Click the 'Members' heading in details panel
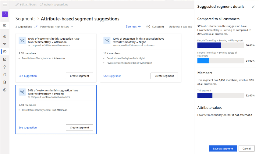Screen dimensions: 259x154 pos(205,73)
